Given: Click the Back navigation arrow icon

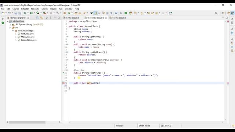Looking at the screenshot, I should point(156,13).
